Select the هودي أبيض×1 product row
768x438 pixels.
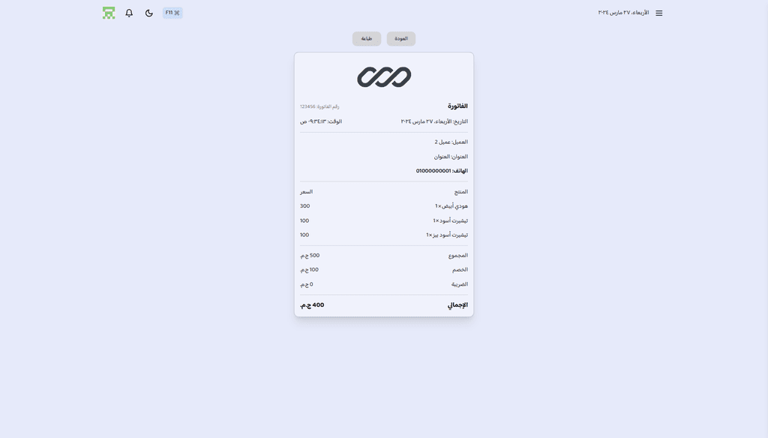[384, 206]
